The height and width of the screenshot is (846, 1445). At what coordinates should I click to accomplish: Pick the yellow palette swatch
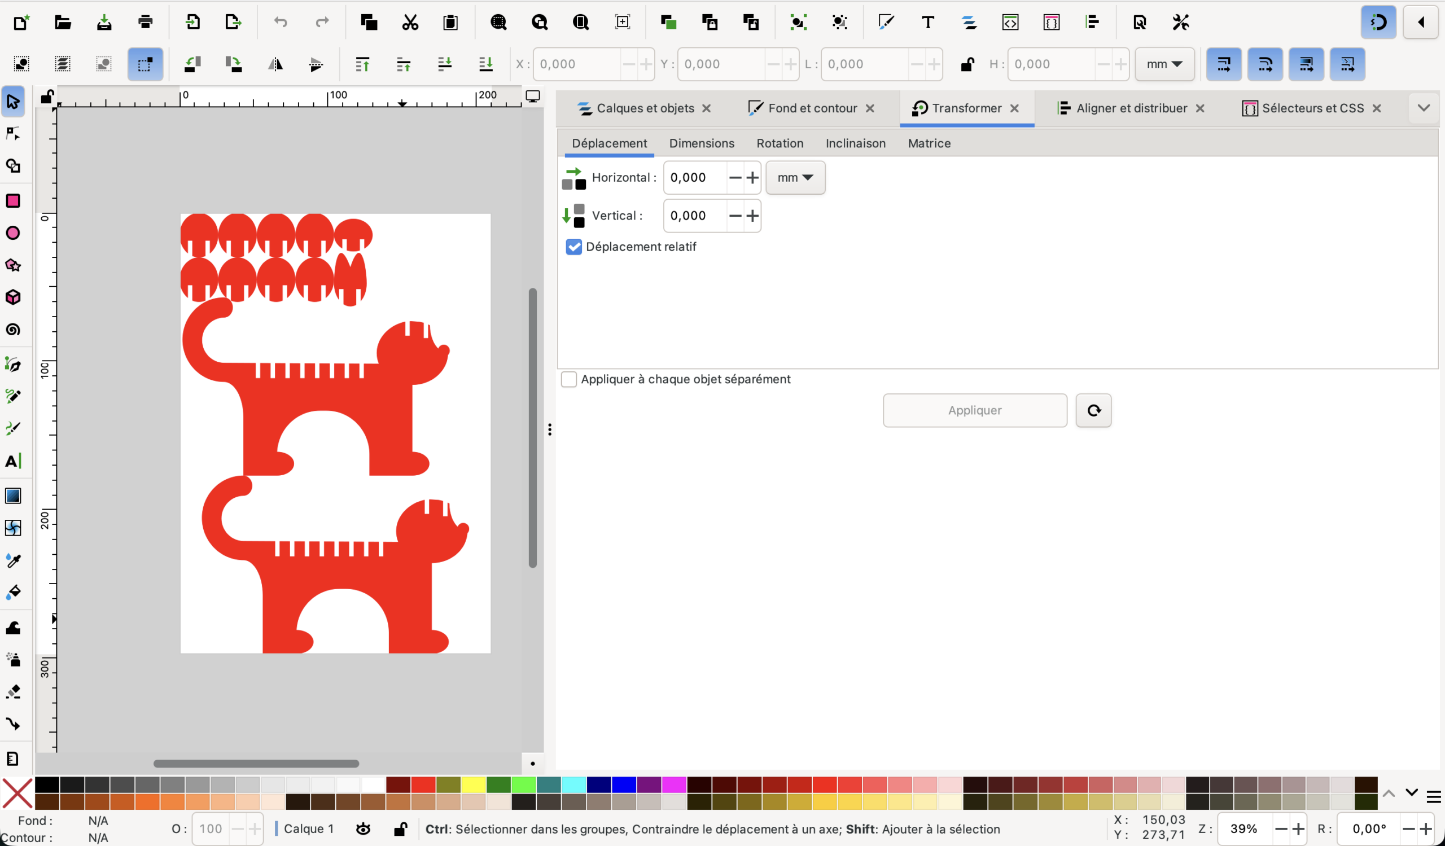coord(474,784)
